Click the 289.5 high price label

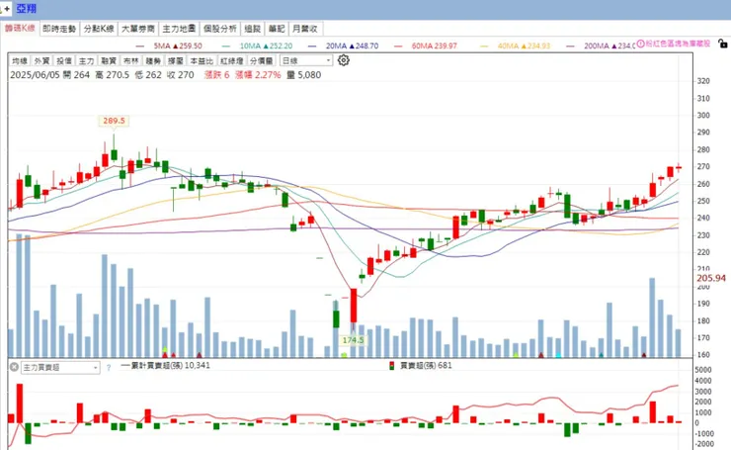tap(114, 121)
